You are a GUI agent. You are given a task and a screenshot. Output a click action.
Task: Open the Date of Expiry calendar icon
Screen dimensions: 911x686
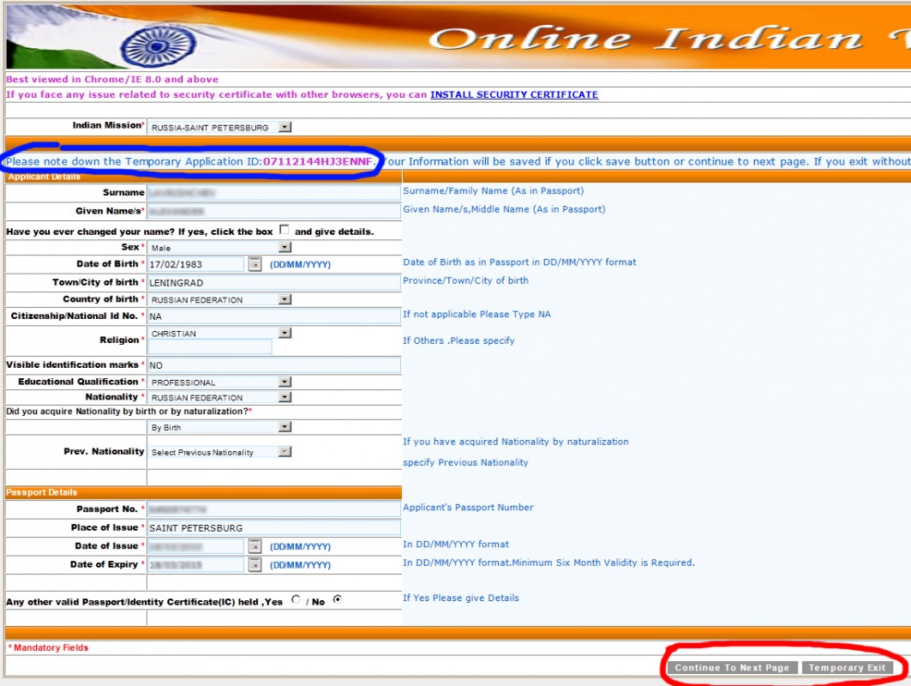click(255, 565)
